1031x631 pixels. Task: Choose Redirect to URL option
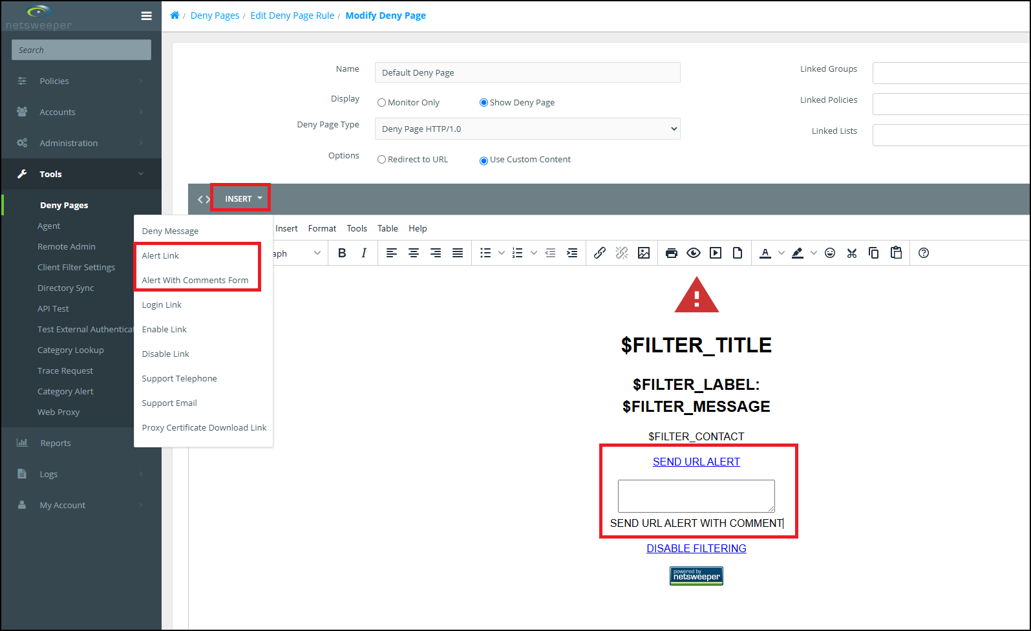click(381, 160)
